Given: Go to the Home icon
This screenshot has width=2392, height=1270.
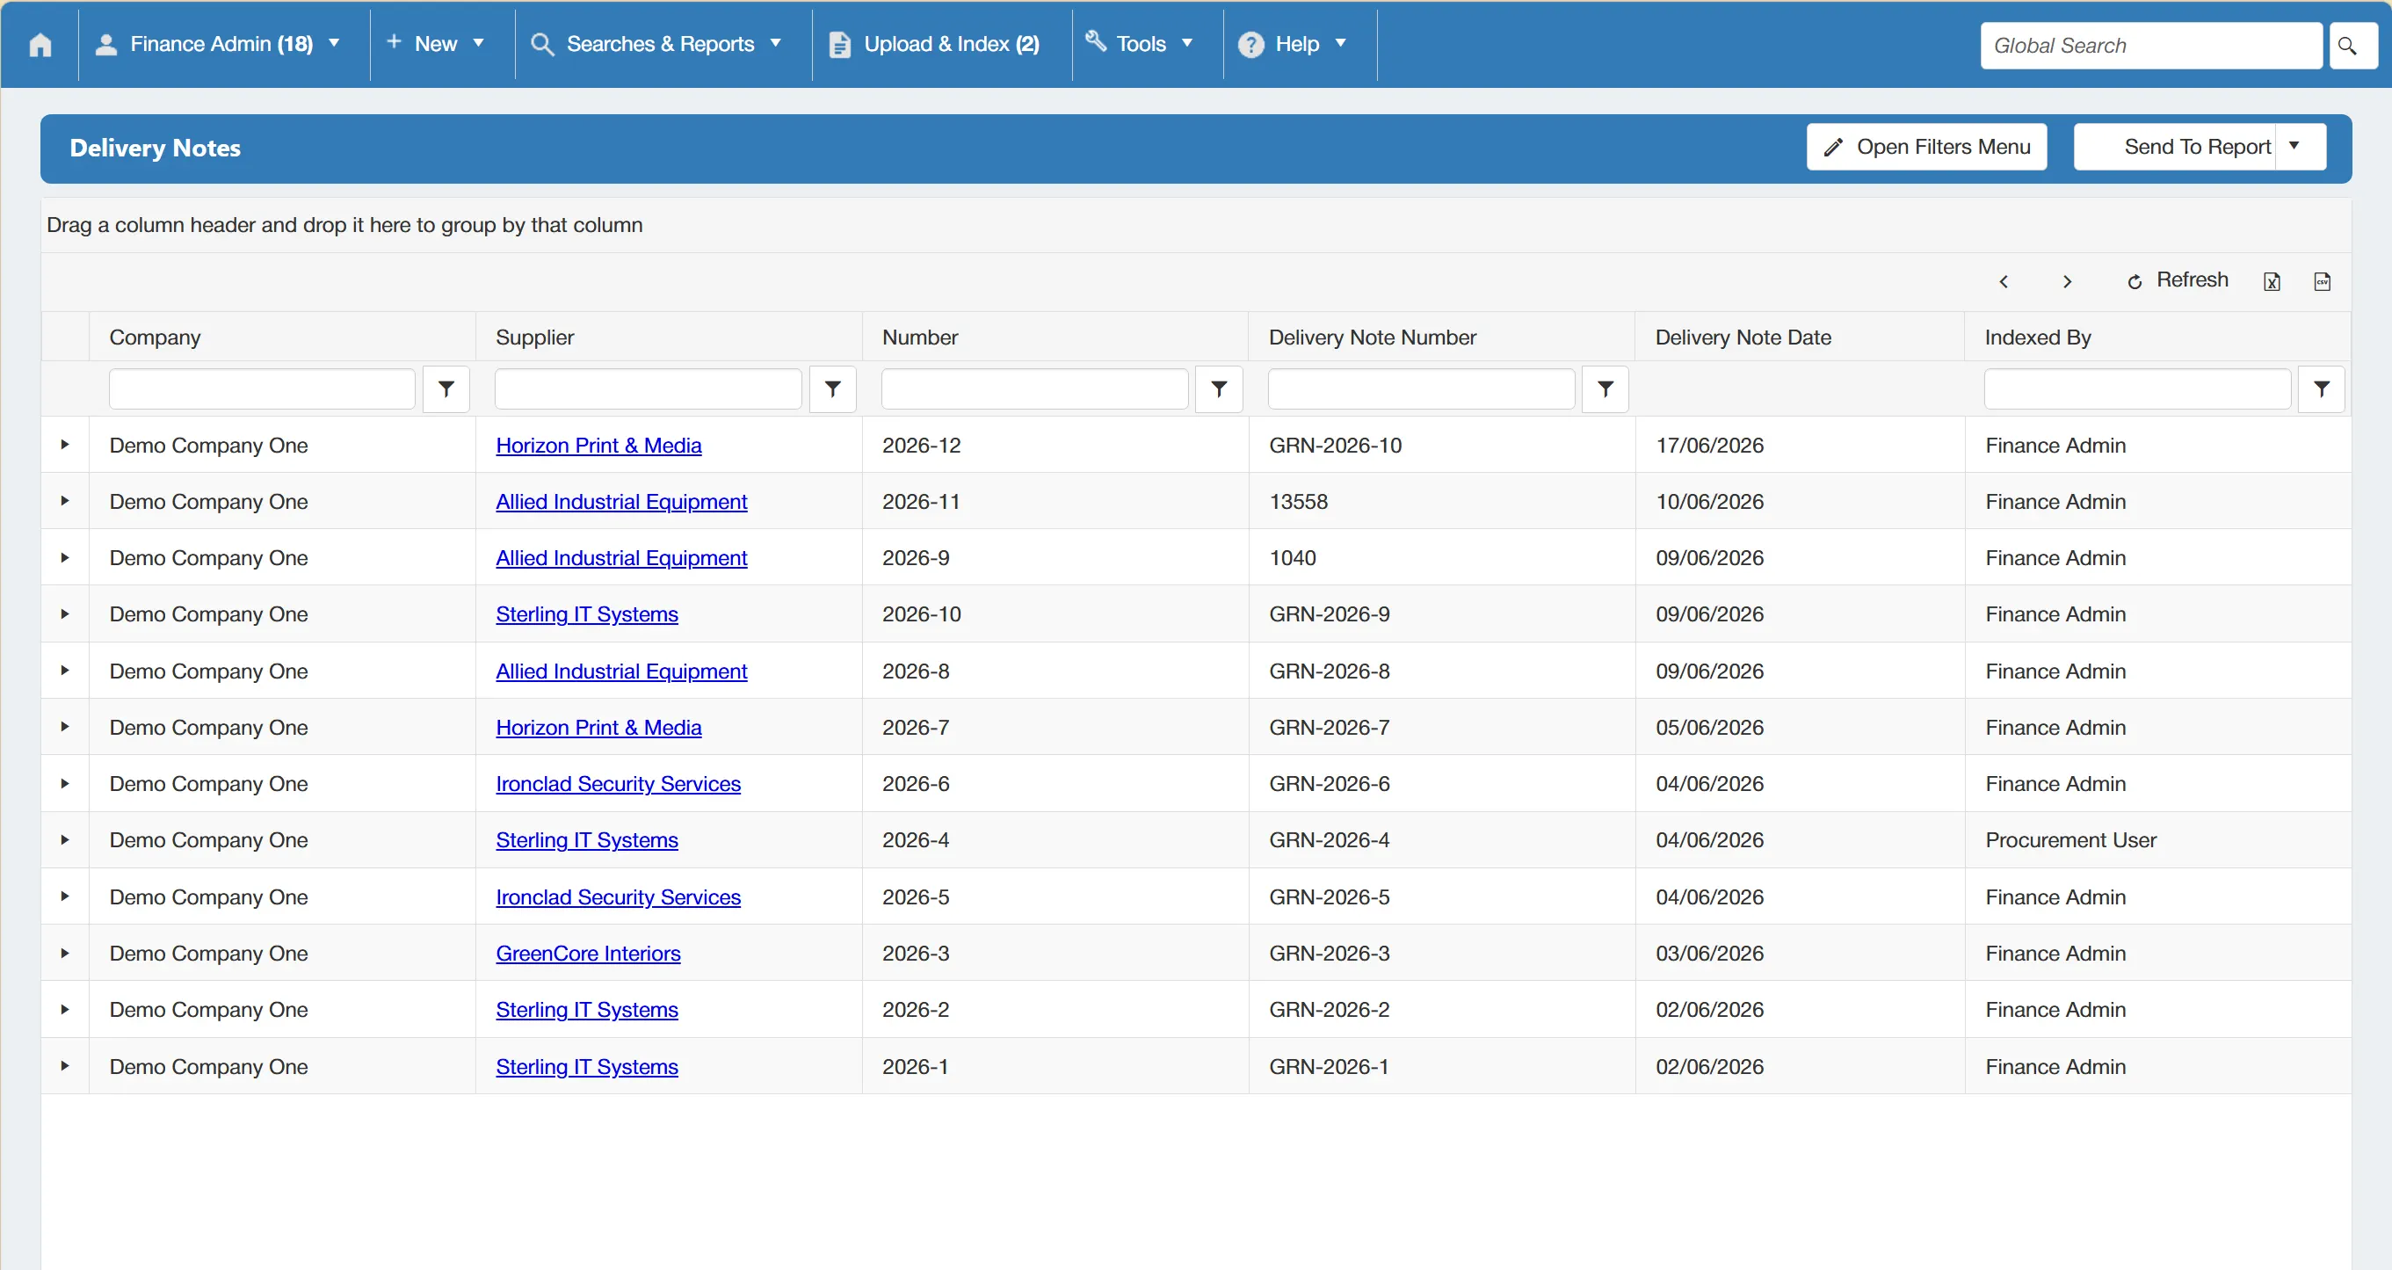Looking at the screenshot, I should point(40,45).
